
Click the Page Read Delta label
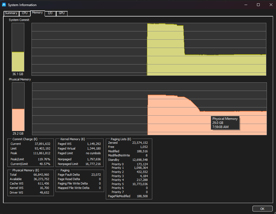click(x=69, y=179)
